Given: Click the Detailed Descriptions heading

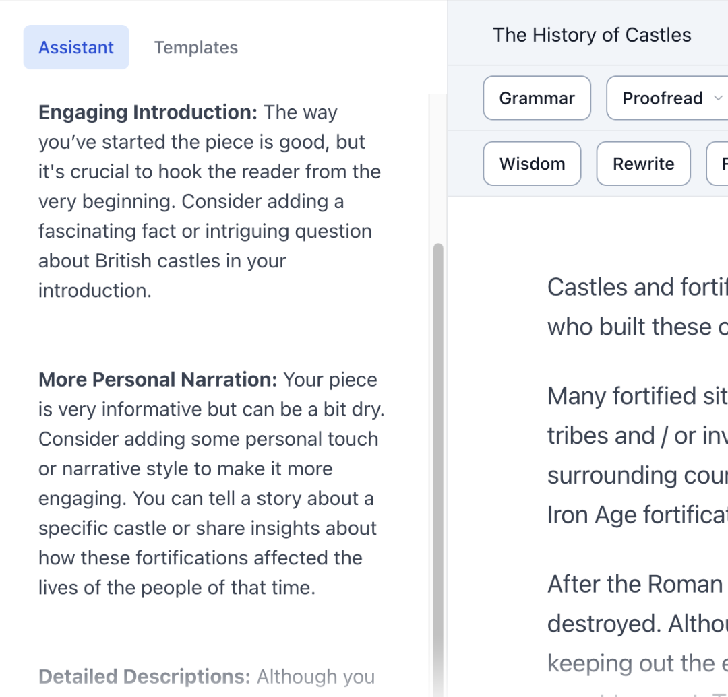Looking at the screenshot, I should (144, 677).
